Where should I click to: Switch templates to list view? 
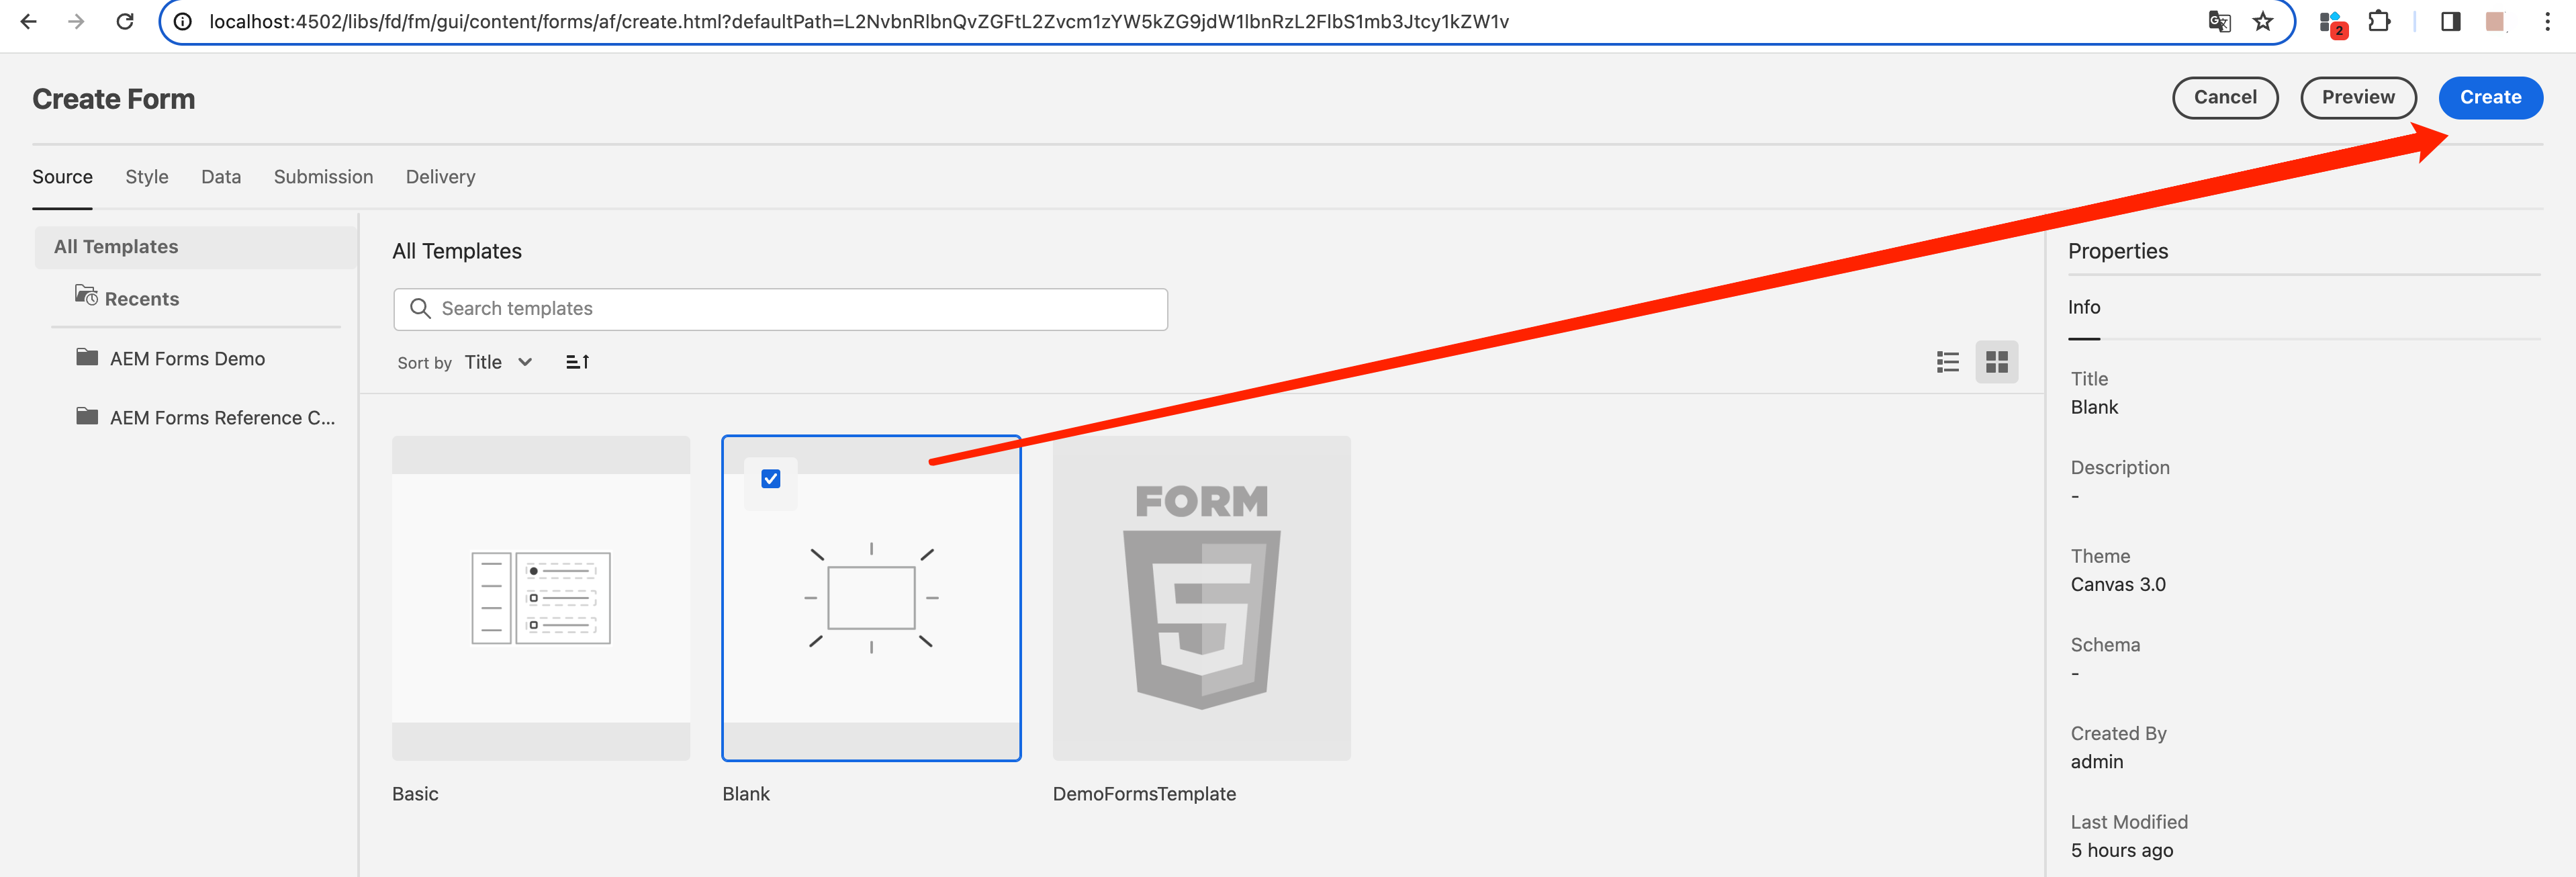[1947, 361]
